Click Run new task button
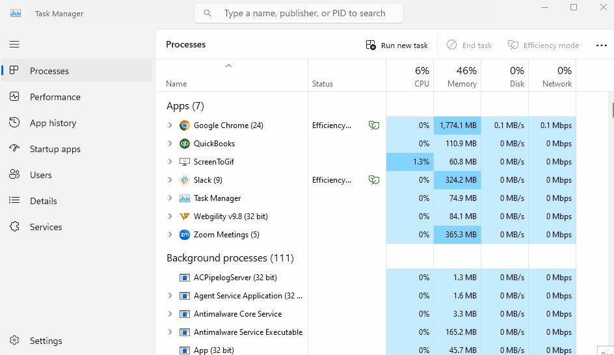This screenshot has height=355, width=614. click(x=397, y=46)
